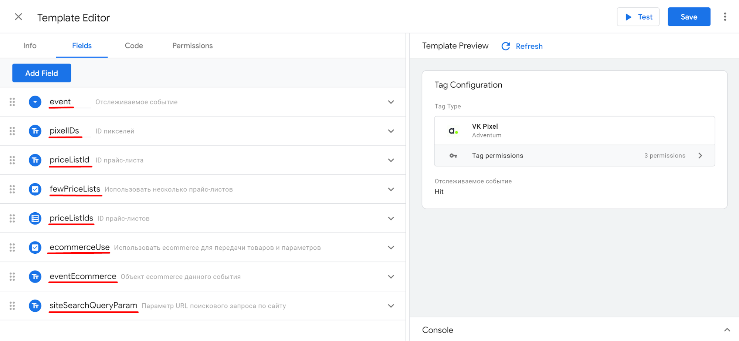This screenshot has height=341, width=739.
Task: Save the template
Action: 689,17
